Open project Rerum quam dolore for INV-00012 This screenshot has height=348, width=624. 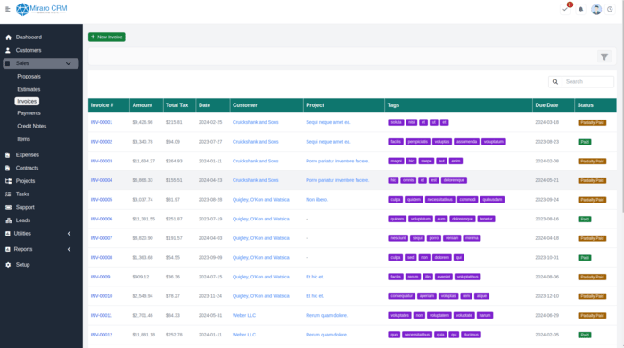[x=327, y=335]
